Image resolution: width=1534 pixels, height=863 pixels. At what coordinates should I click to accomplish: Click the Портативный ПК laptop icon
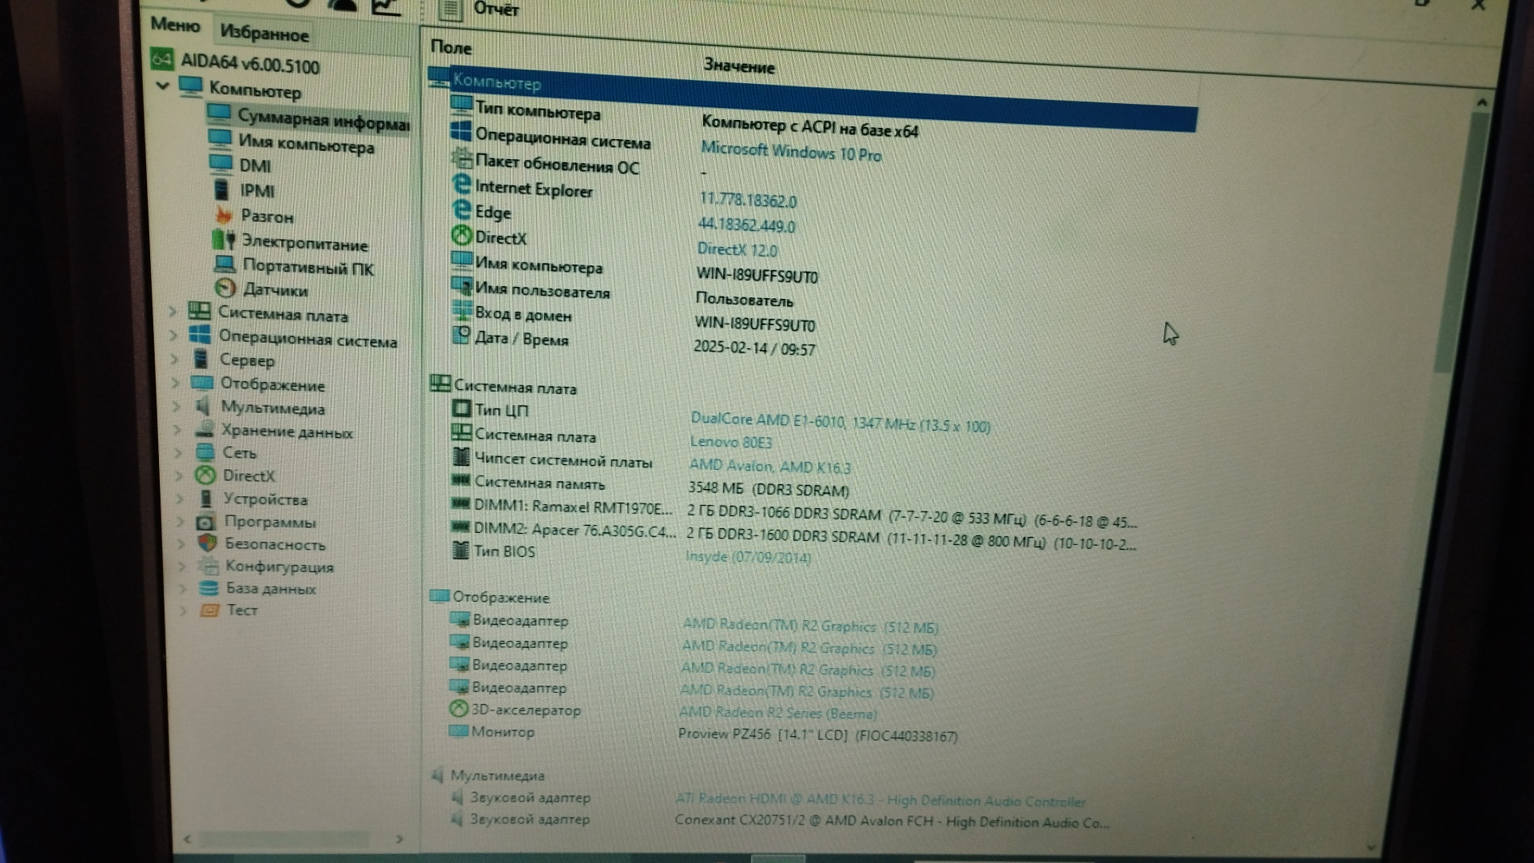click(x=225, y=264)
